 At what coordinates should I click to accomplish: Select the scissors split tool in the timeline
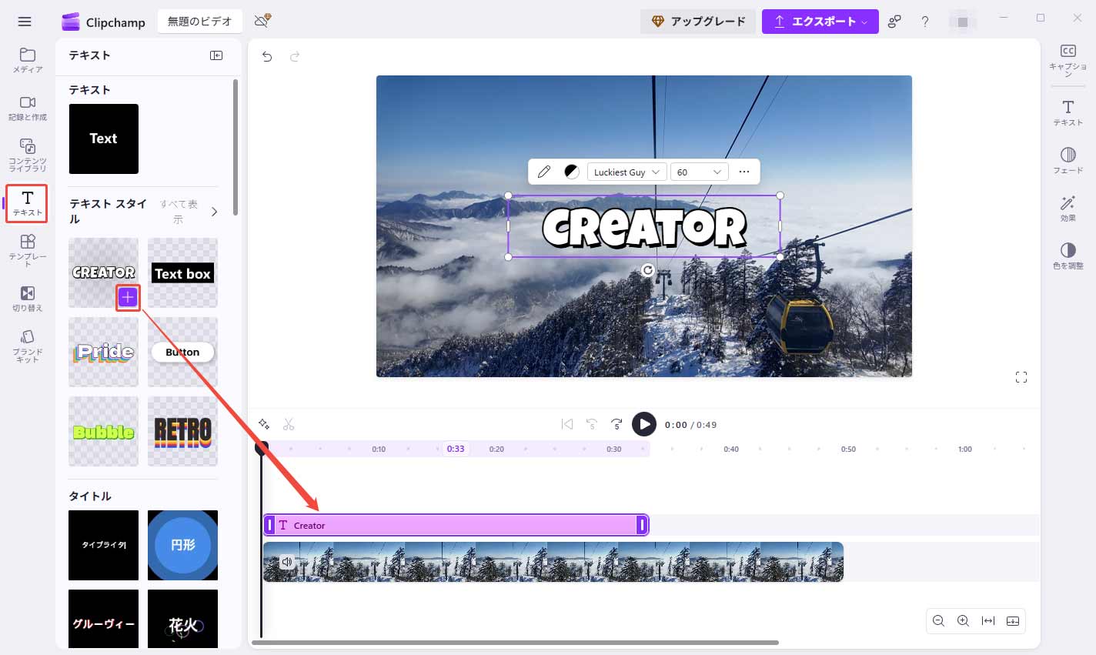coord(289,424)
